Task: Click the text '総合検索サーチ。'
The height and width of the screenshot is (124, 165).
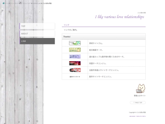Action: [96, 50]
